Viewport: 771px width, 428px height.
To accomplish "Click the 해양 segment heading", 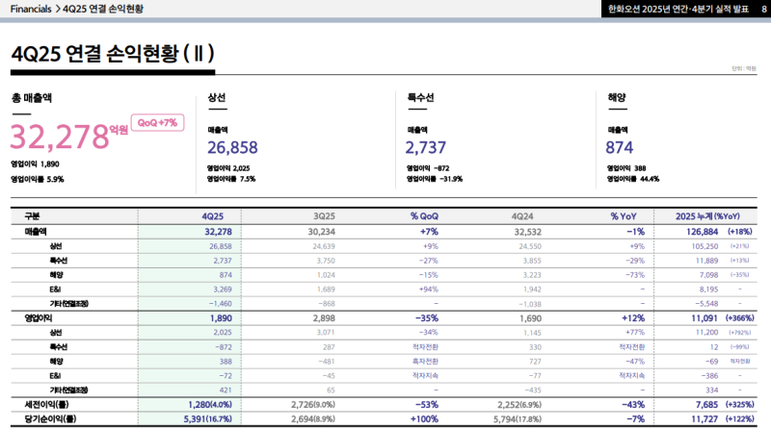I will [617, 98].
